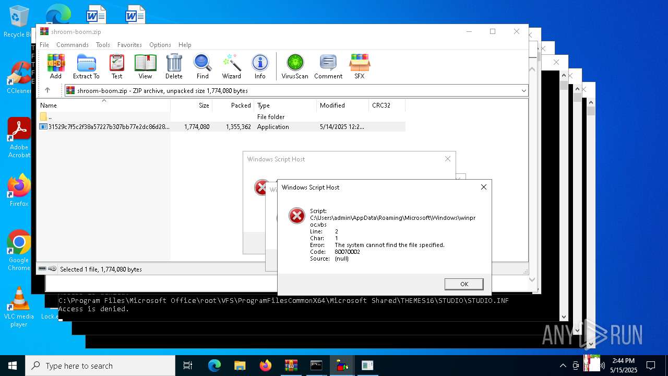The width and height of the screenshot is (668, 376).
Task: Open the Options menu
Action: click(160, 45)
